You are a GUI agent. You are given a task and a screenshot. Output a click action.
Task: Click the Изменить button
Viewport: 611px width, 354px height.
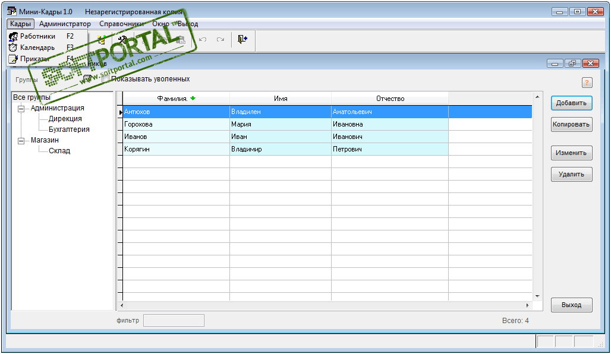pos(571,153)
